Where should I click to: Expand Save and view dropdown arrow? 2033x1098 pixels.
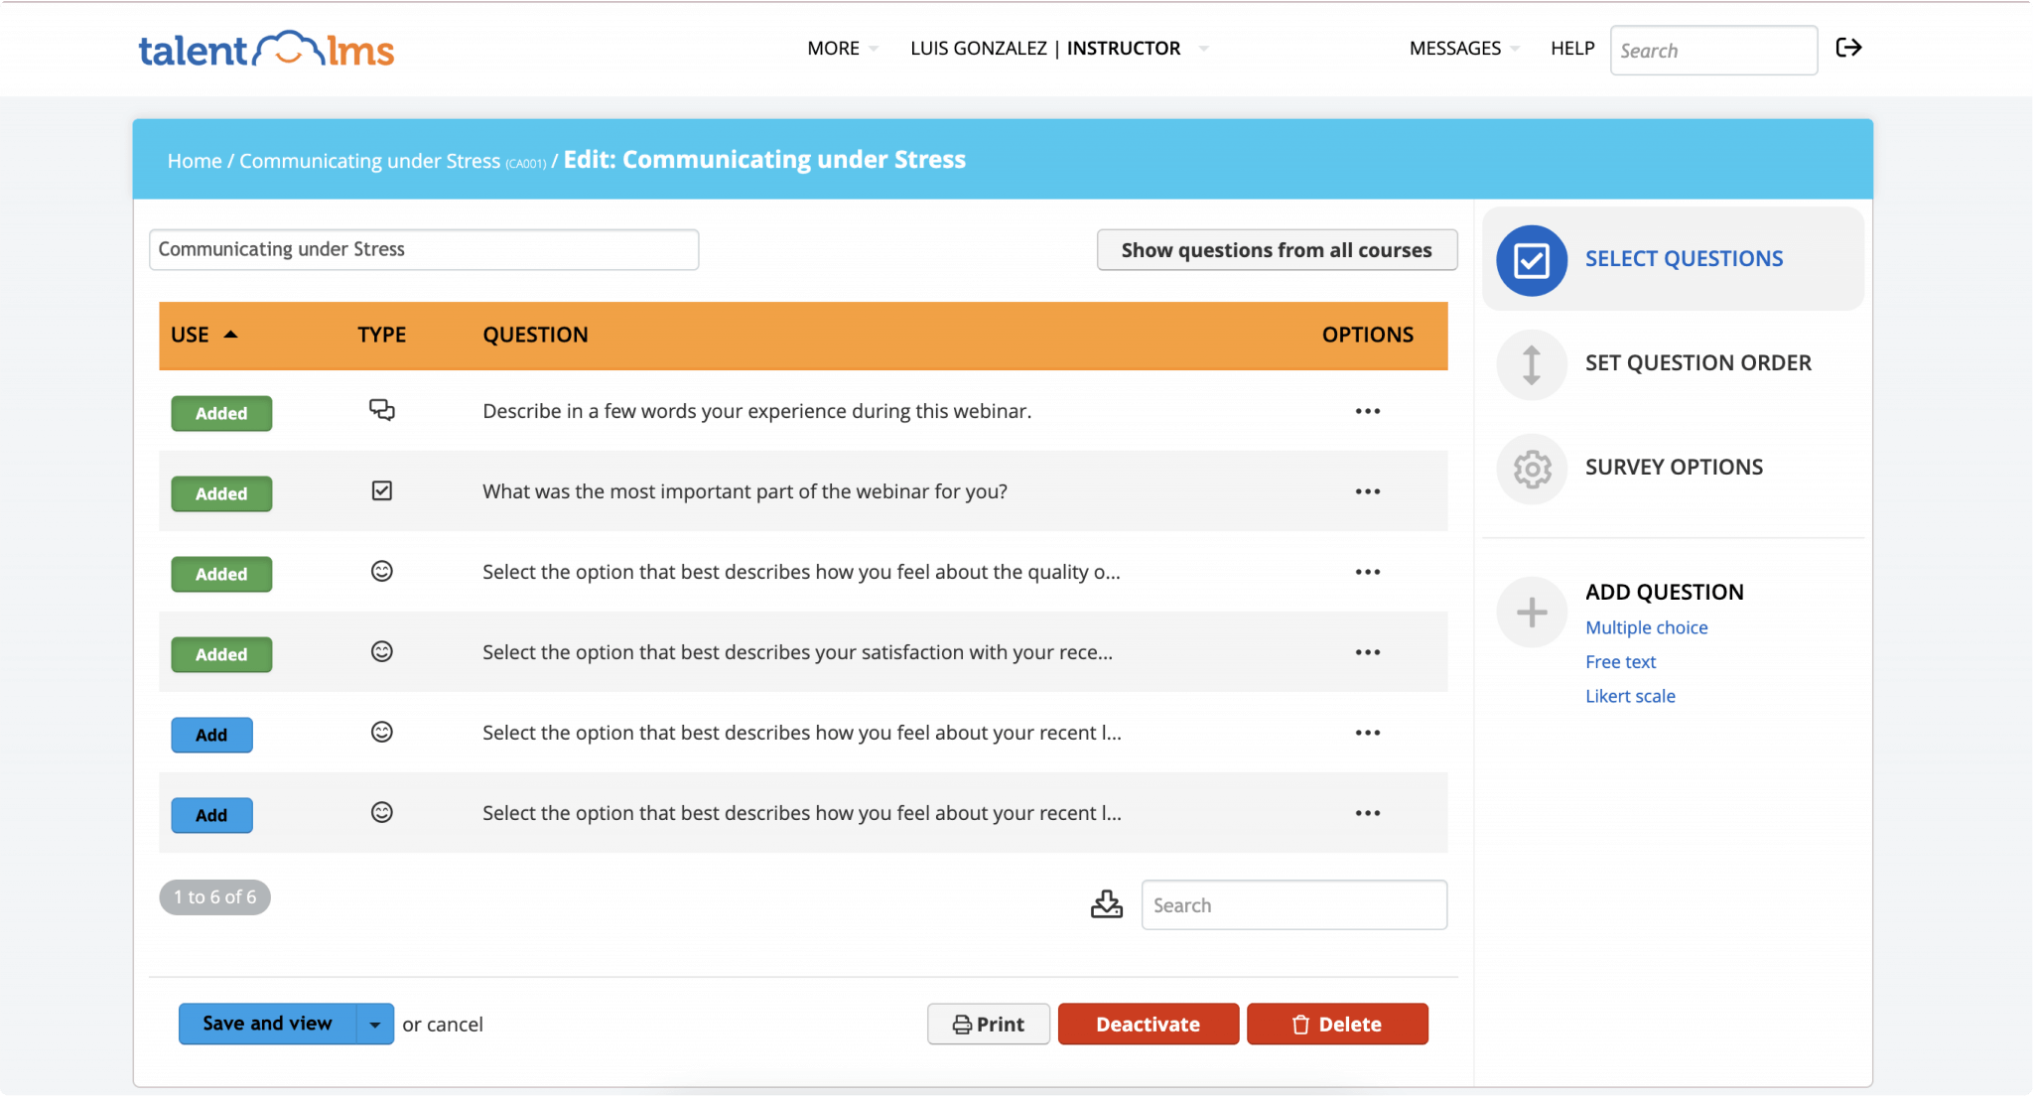376,1024
